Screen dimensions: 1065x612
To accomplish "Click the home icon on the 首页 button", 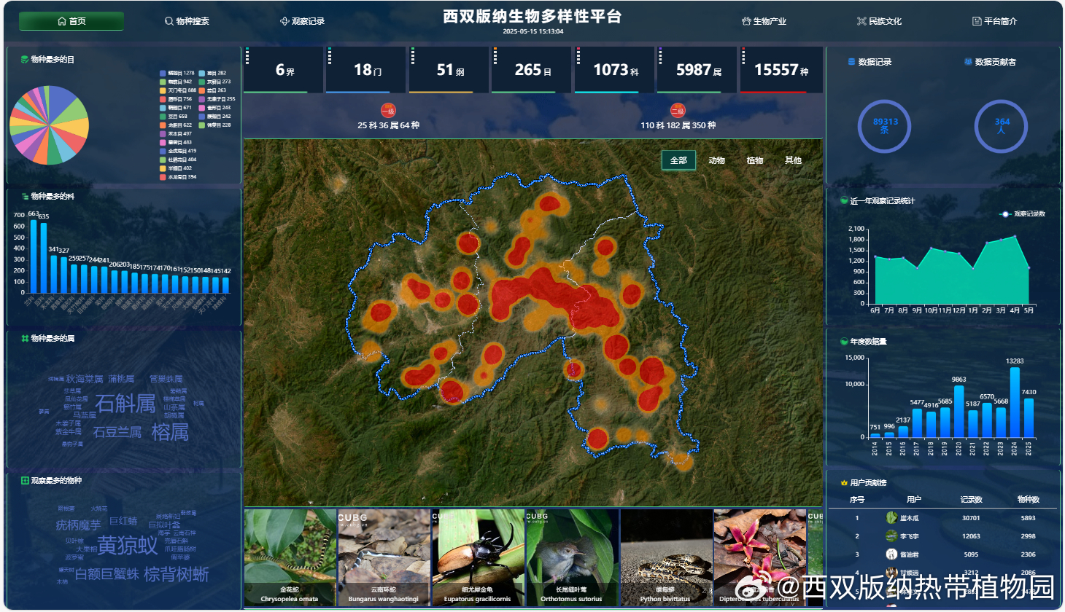I will point(62,21).
